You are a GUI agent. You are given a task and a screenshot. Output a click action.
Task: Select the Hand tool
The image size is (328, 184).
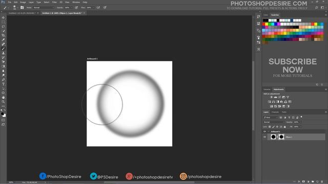3,98
